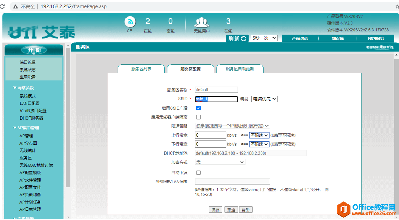
Task: Open 知识库 top menu
Action: pyautogui.click(x=338, y=38)
